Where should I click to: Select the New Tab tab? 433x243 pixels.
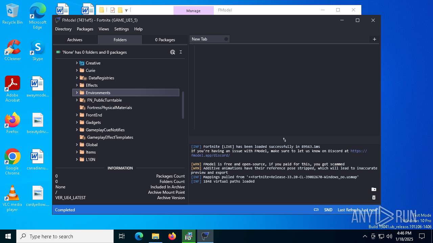[x=209, y=39]
